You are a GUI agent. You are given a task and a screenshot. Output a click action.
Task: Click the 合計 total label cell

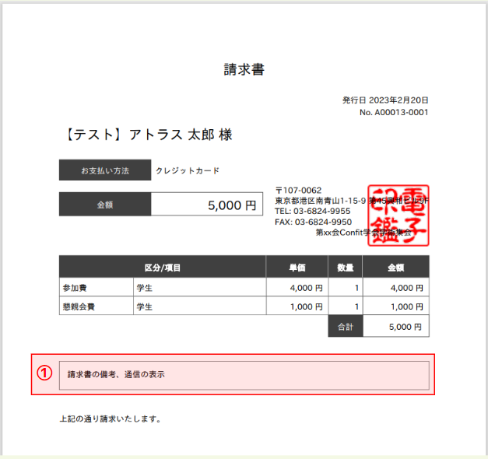(x=346, y=327)
